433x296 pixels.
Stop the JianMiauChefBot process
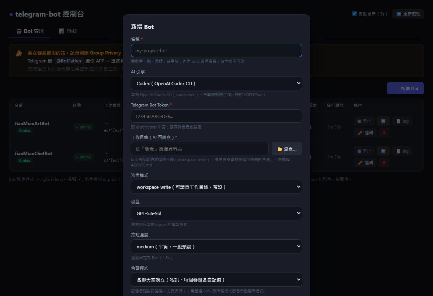coord(364,151)
